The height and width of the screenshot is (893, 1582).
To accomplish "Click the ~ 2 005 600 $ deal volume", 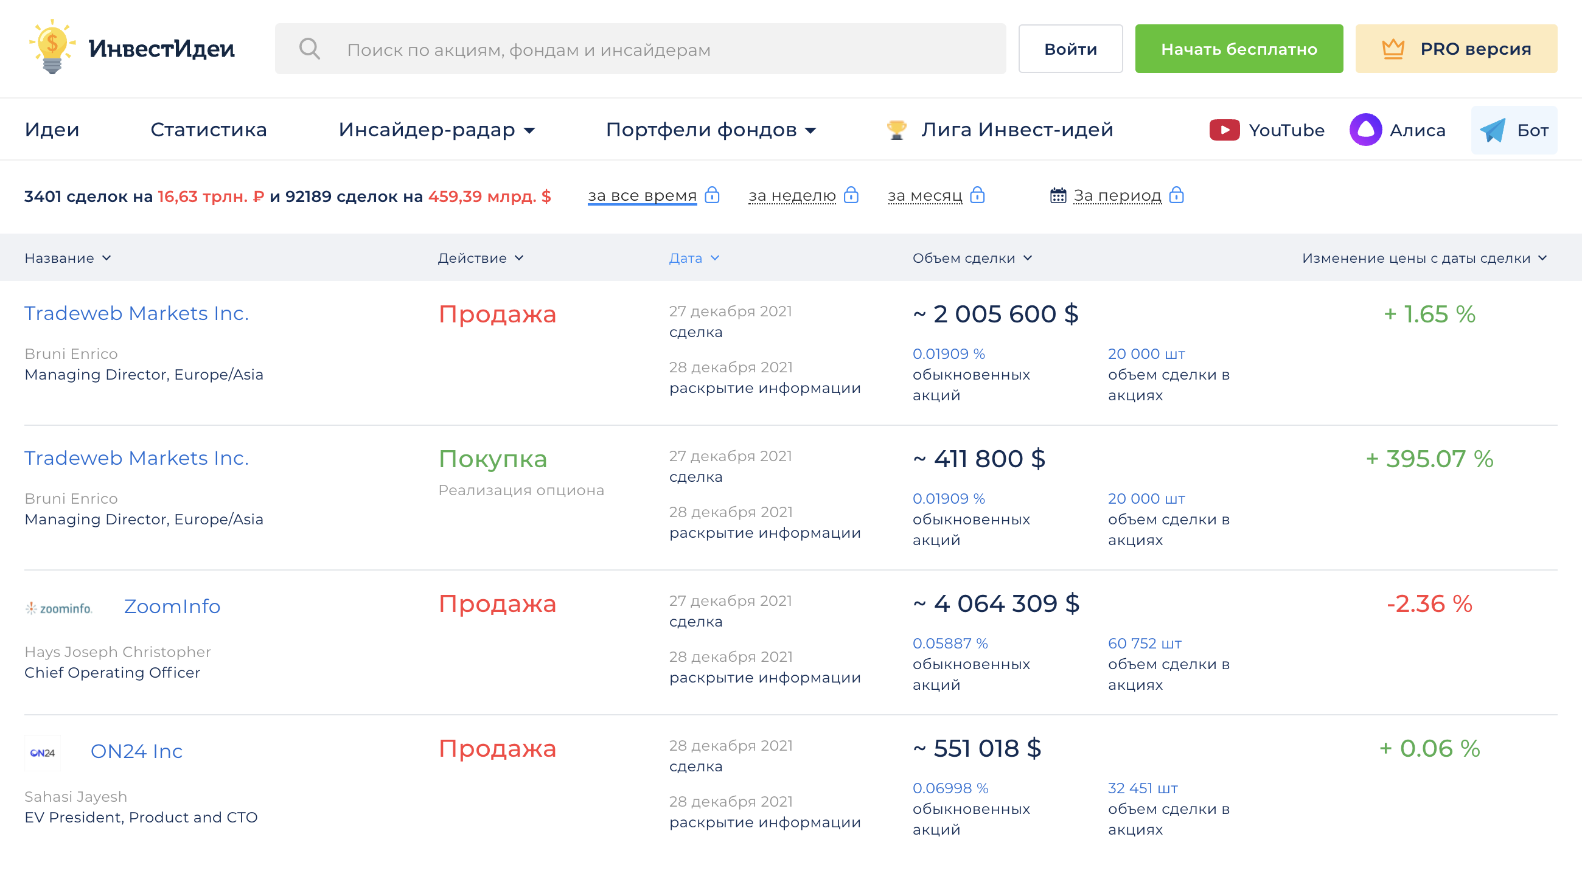I will [995, 314].
